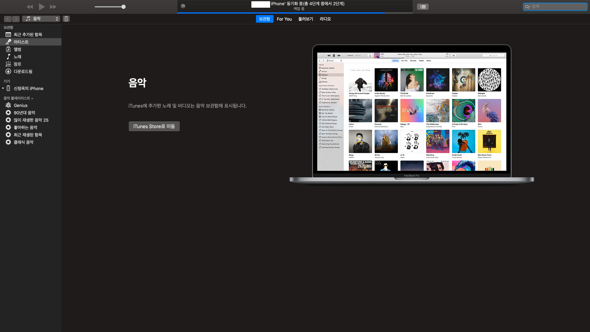The width and height of the screenshot is (590, 332).
Task: Select 앨범 in the library sidebar
Action: click(x=17, y=49)
